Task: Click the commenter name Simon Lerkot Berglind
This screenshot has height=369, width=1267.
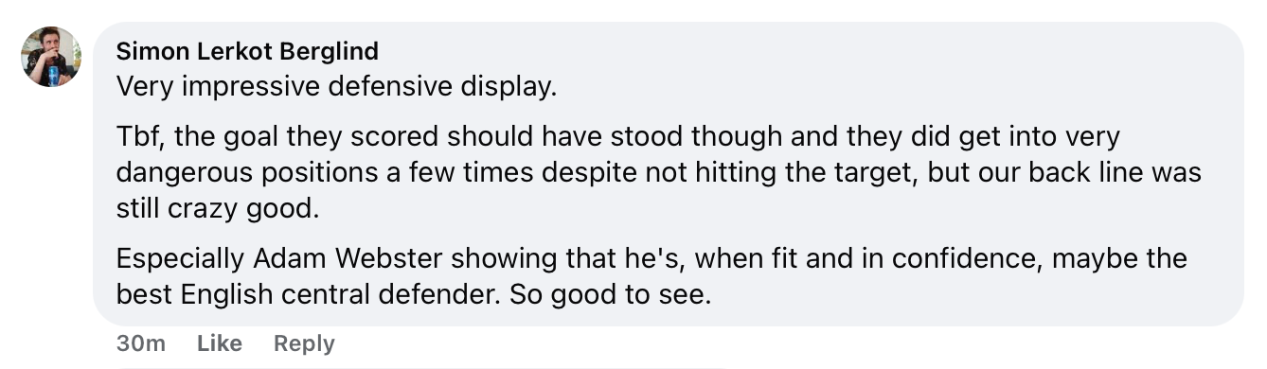Action: point(247,51)
